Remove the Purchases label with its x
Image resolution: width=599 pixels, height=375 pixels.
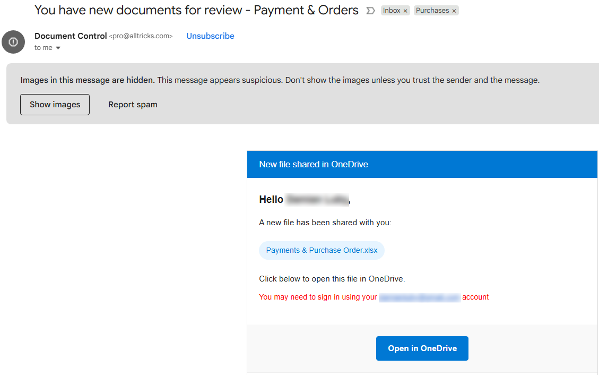click(x=454, y=11)
